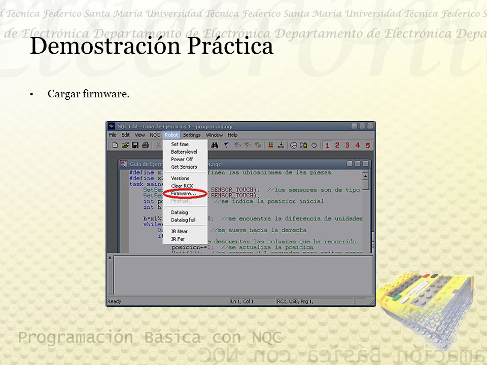The height and width of the screenshot is (365, 487).
Task: Select program slot 3 in toolbar
Action: [x=347, y=145]
